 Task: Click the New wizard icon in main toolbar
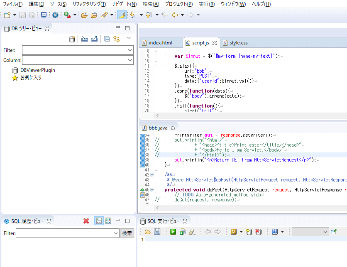(x=7, y=15)
